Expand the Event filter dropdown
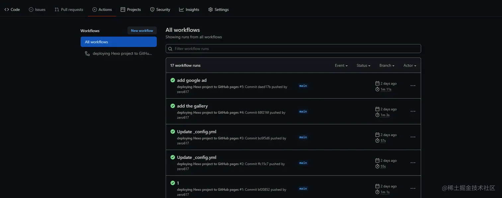The height and width of the screenshot is (198, 502). [x=341, y=66]
